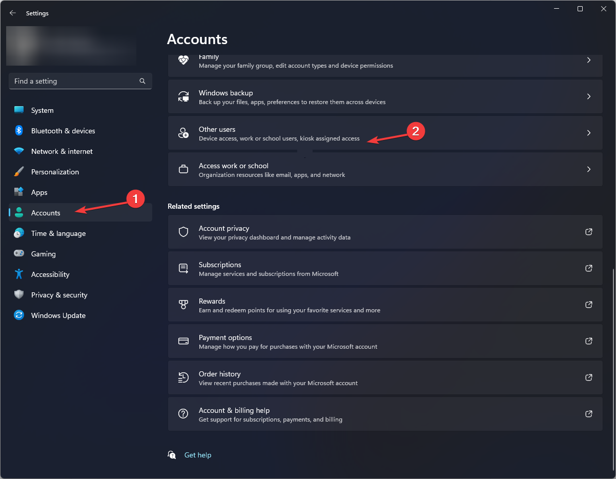Click the Account privacy shield icon
616x479 pixels.
pyautogui.click(x=183, y=232)
